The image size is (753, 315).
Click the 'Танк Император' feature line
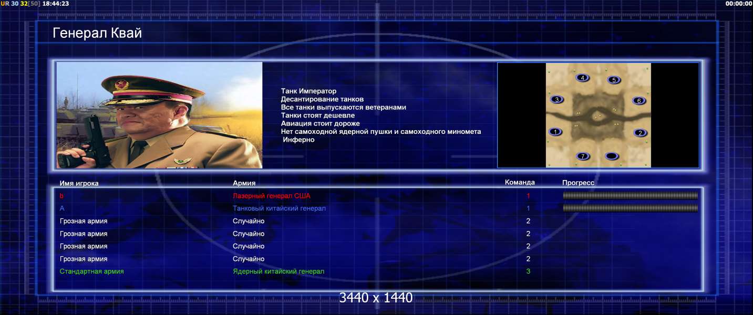tap(308, 91)
